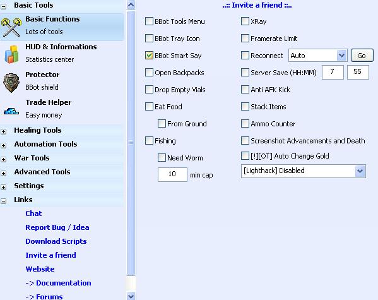Viewport: 378px width, 300px height.
Task: Click the sidebar scrollbar down arrow
Action: (x=131, y=296)
